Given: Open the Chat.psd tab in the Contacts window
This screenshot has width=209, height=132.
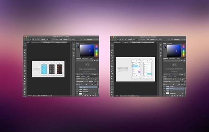Looking at the screenshot, I should (126, 42).
